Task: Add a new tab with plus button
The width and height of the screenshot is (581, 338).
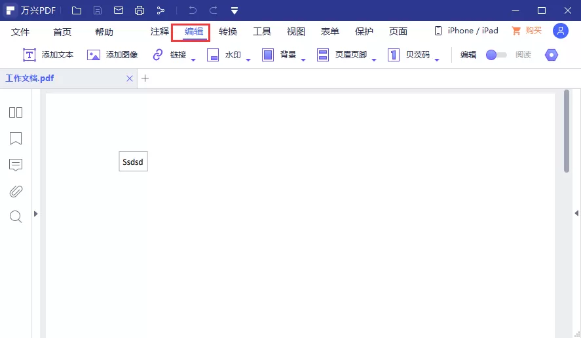Action: [x=145, y=78]
